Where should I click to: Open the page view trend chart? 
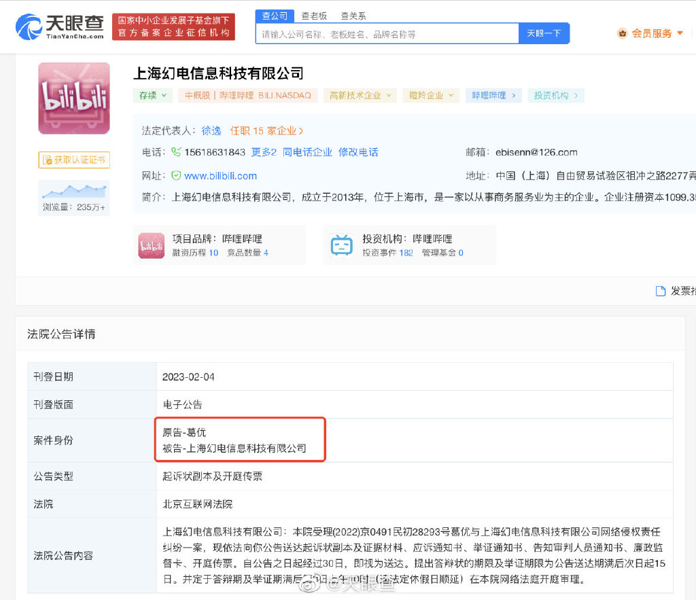[74, 191]
